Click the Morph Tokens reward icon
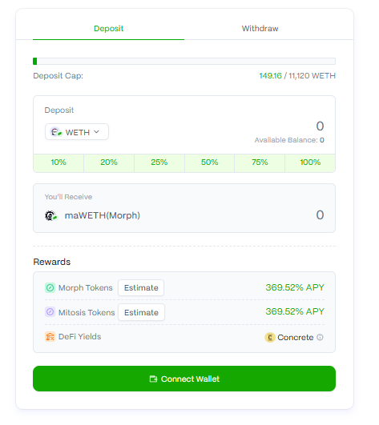This screenshot has height=425, width=379. (50, 287)
